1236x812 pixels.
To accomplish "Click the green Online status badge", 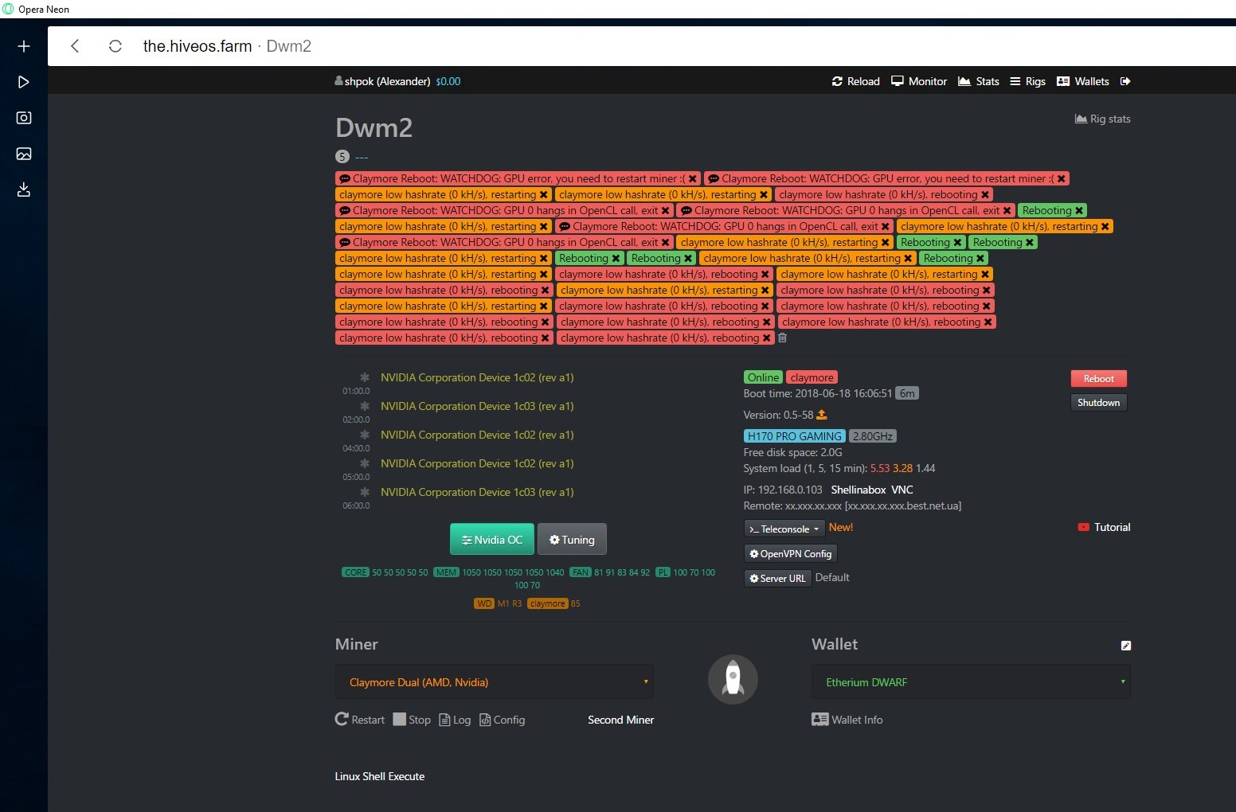I will 763,377.
